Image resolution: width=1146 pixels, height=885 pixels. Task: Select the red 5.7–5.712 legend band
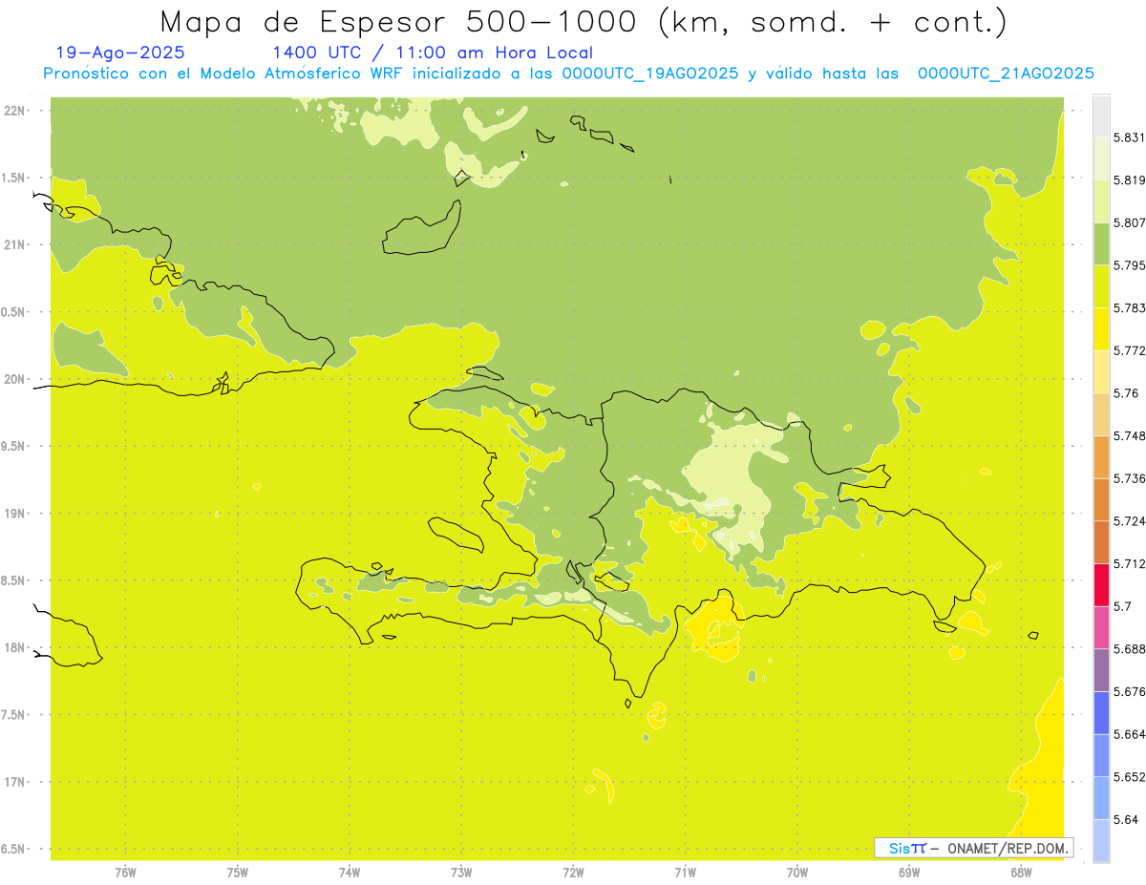[x=1101, y=584]
